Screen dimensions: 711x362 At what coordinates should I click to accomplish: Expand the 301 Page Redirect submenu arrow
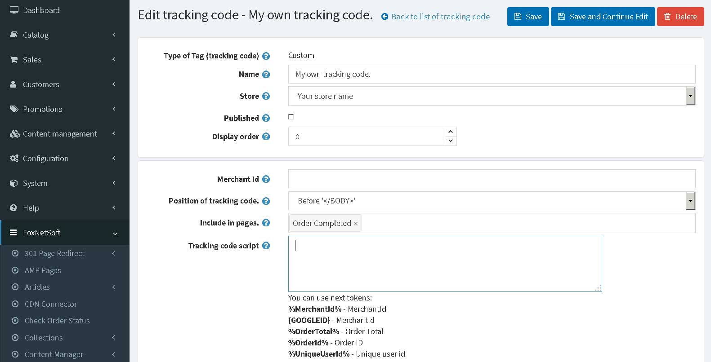pos(114,253)
